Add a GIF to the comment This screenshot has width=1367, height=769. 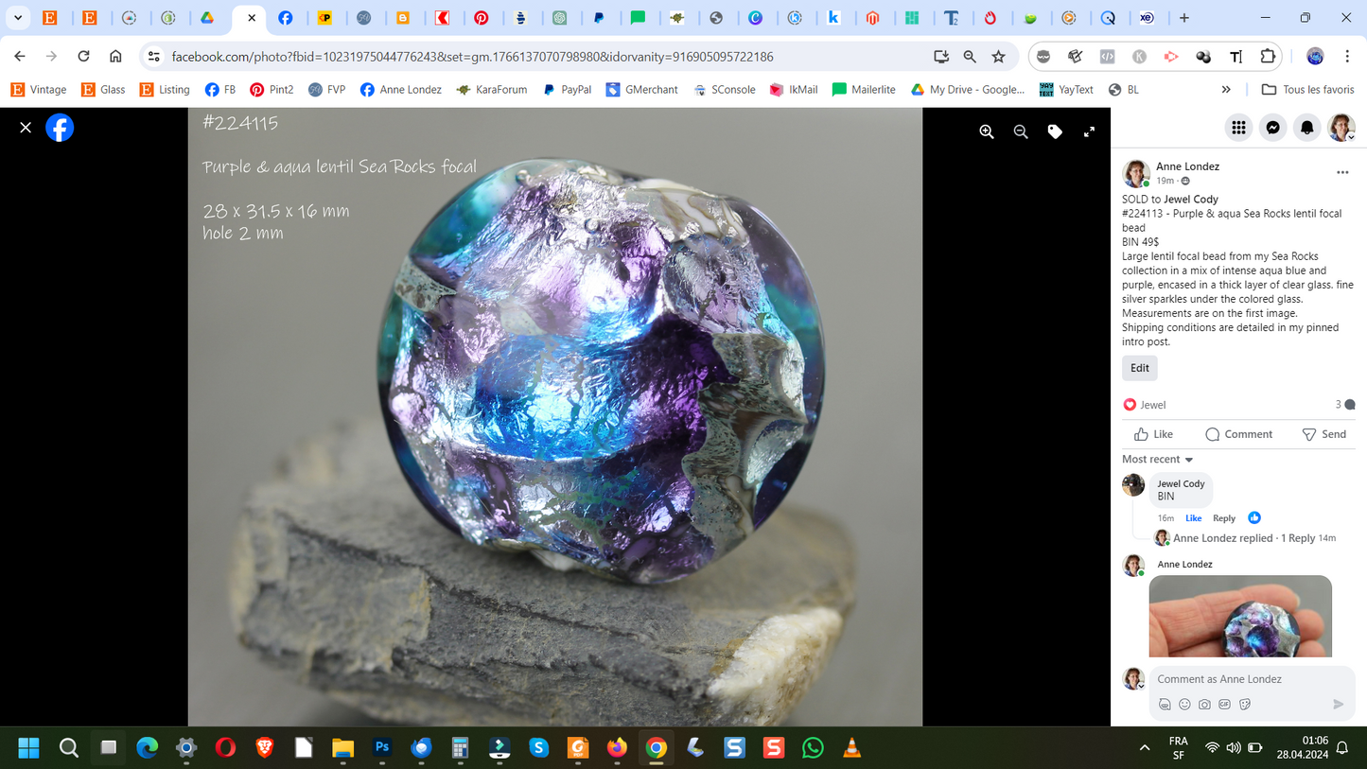1224,705
